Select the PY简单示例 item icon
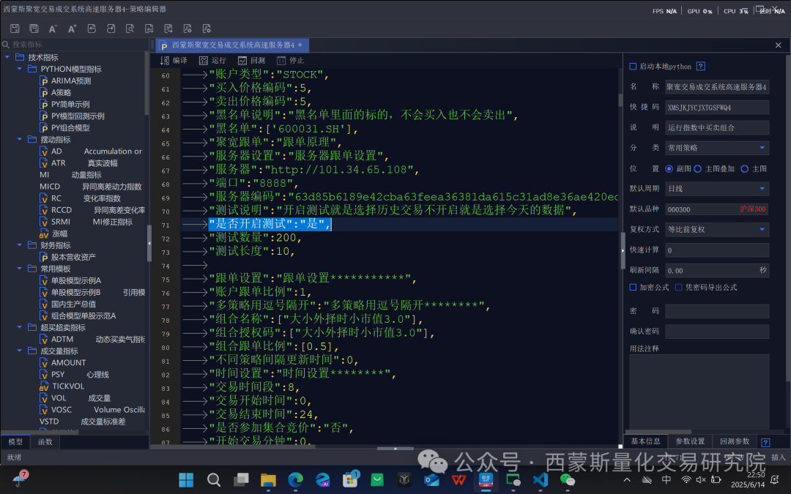791x494 pixels. tap(44, 105)
